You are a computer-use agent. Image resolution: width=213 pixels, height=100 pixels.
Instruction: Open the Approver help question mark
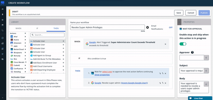pyautogui.click(x=192, y=52)
